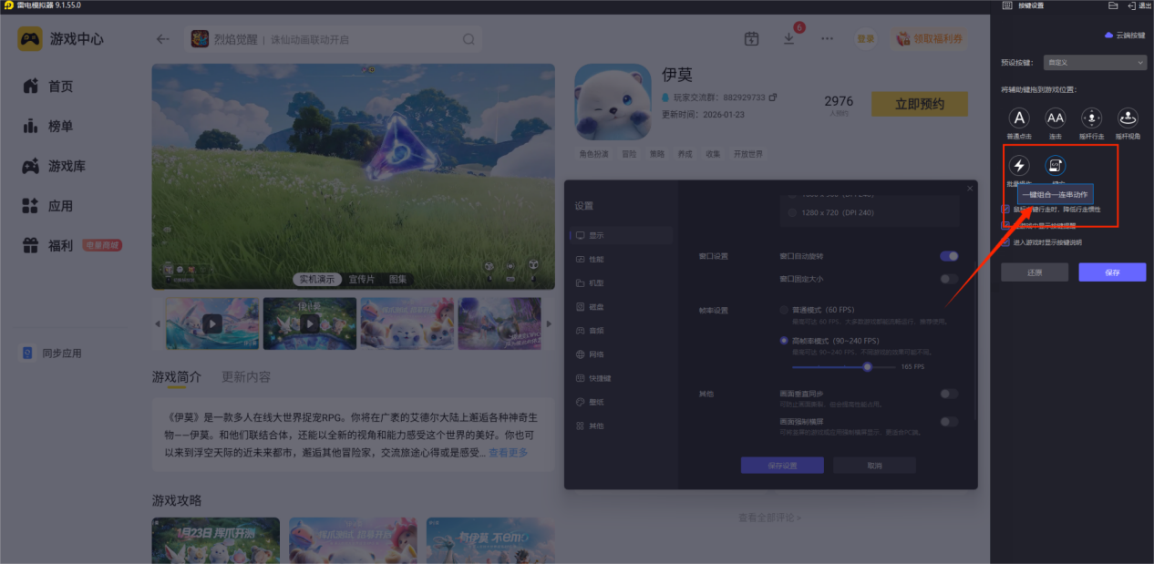Click 同步应用 sync apps entry
Viewport: 1154px width, 564px height.
(53, 353)
